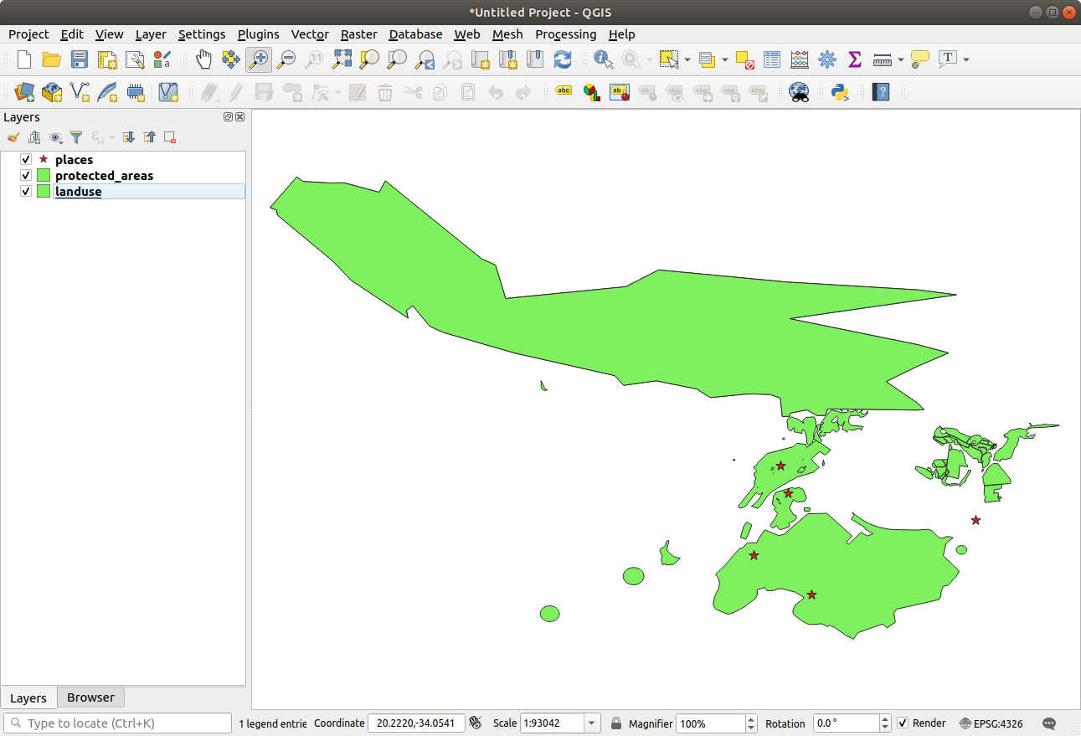Image resolution: width=1081 pixels, height=736 pixels.
Task: Switch to the Browser tab
Action: point(90,697)
